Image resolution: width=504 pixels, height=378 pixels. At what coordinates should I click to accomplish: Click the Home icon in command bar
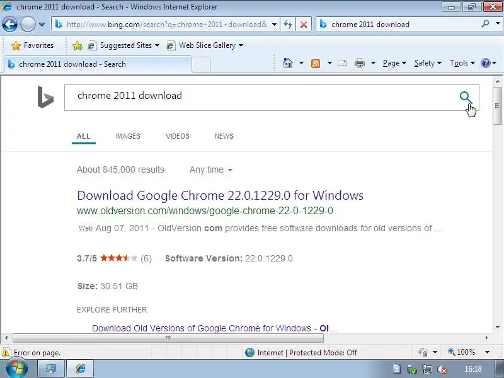(288, 63)
